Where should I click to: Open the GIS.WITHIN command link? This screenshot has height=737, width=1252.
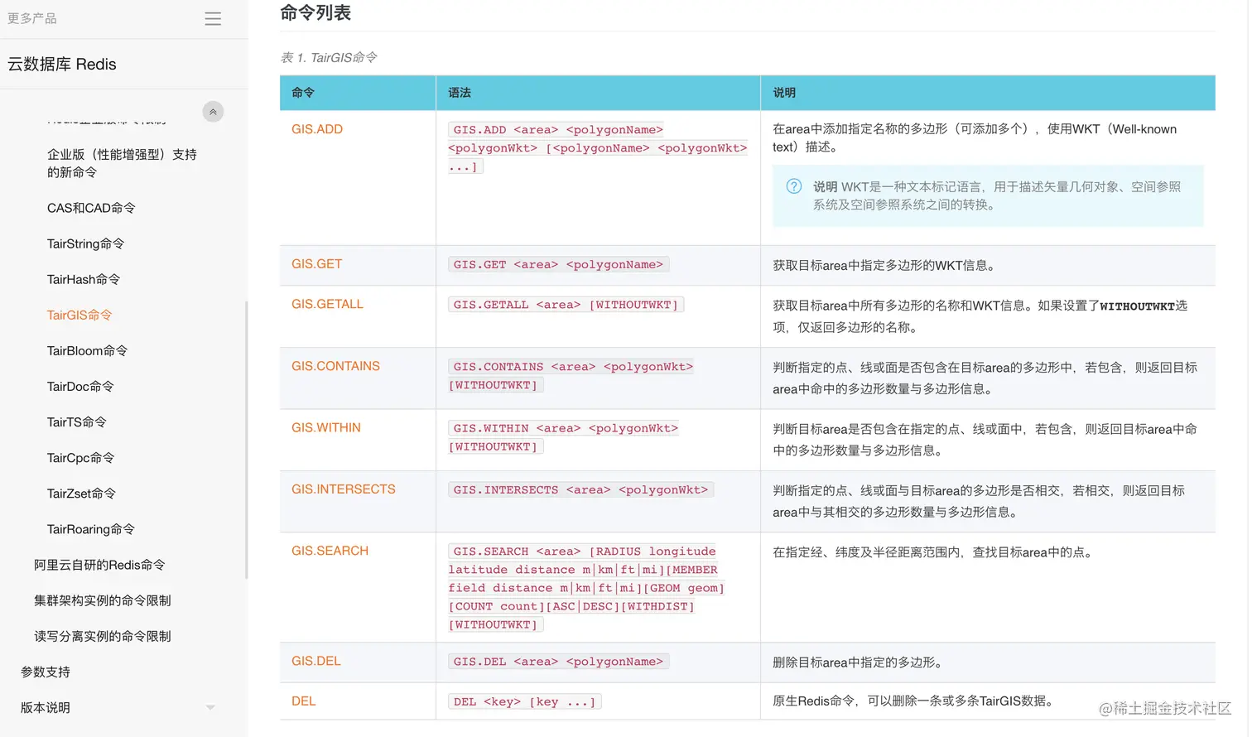[325, 427]
